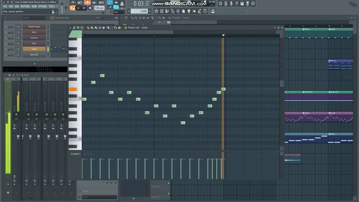Click the save project floppy icon
Screen dimensions: 359x202
(242, 3)
